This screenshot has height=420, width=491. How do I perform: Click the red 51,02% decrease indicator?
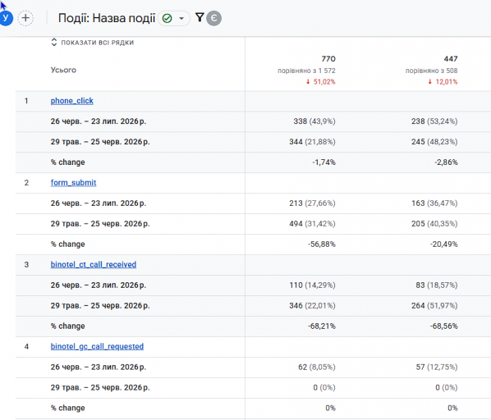pos(321,82)
